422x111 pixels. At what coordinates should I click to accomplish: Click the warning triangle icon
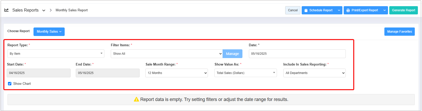coord(136,99)
